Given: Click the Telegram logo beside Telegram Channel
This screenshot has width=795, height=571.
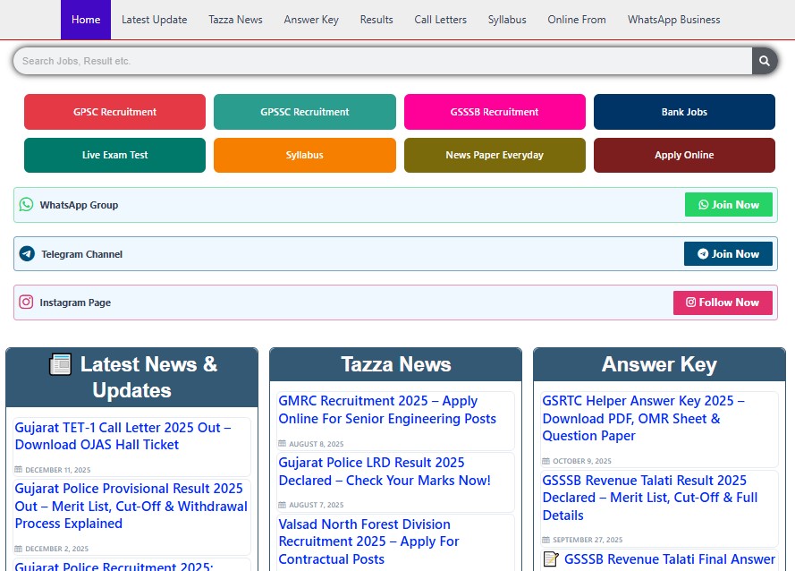Looking at the screenshot, I should 27,254.
